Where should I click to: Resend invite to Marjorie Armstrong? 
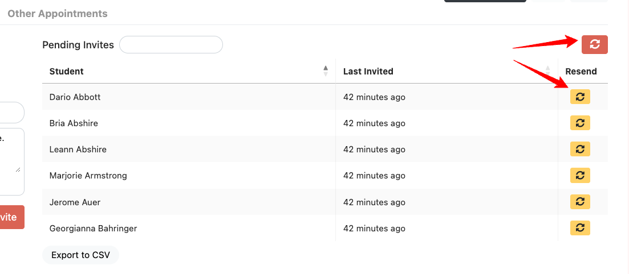tap(580, 176)
